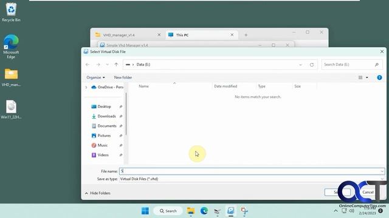Unpin Pictures using its pin icon
Viewport: 389px width, 218px height.
(121, 136)
